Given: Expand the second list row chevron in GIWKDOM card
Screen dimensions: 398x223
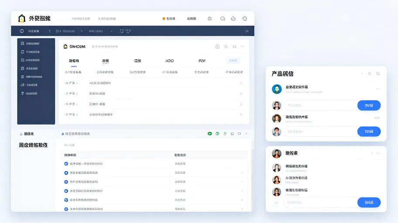Looking at the screenshot, I should tap(241, 94).
